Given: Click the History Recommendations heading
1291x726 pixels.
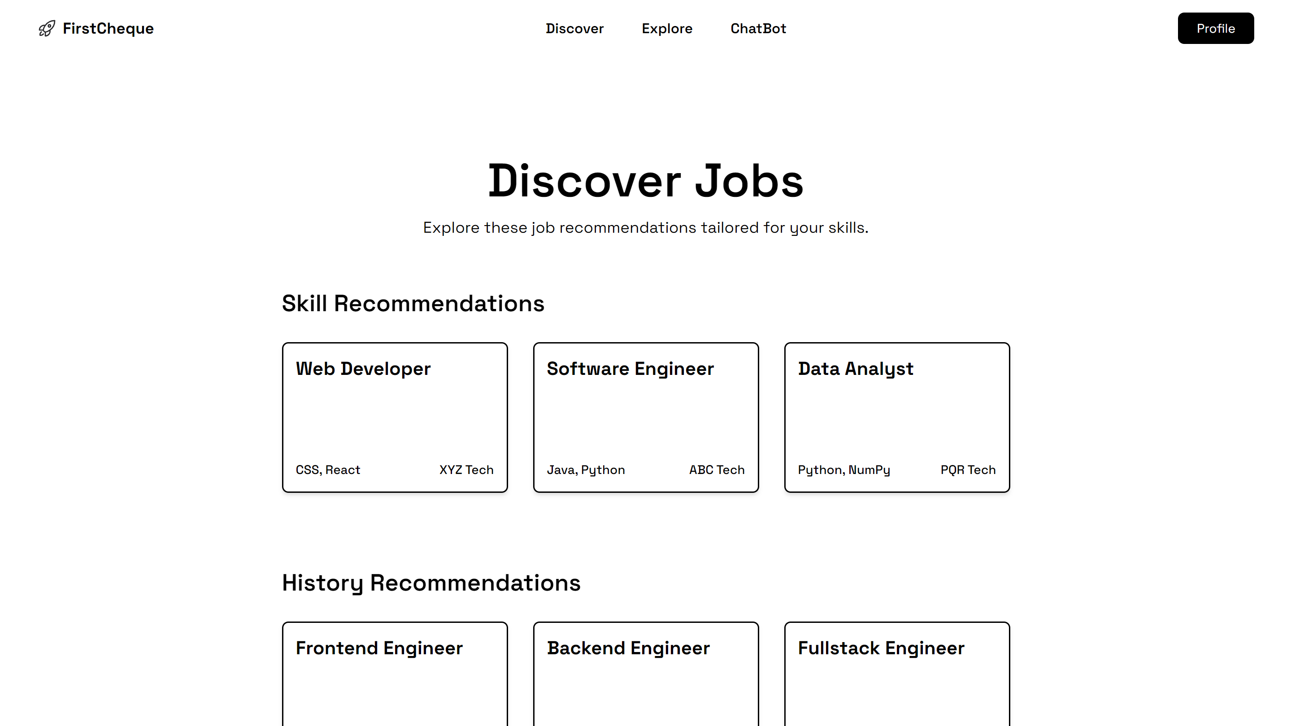Looking at the screenshot, I should click(431, 583).
